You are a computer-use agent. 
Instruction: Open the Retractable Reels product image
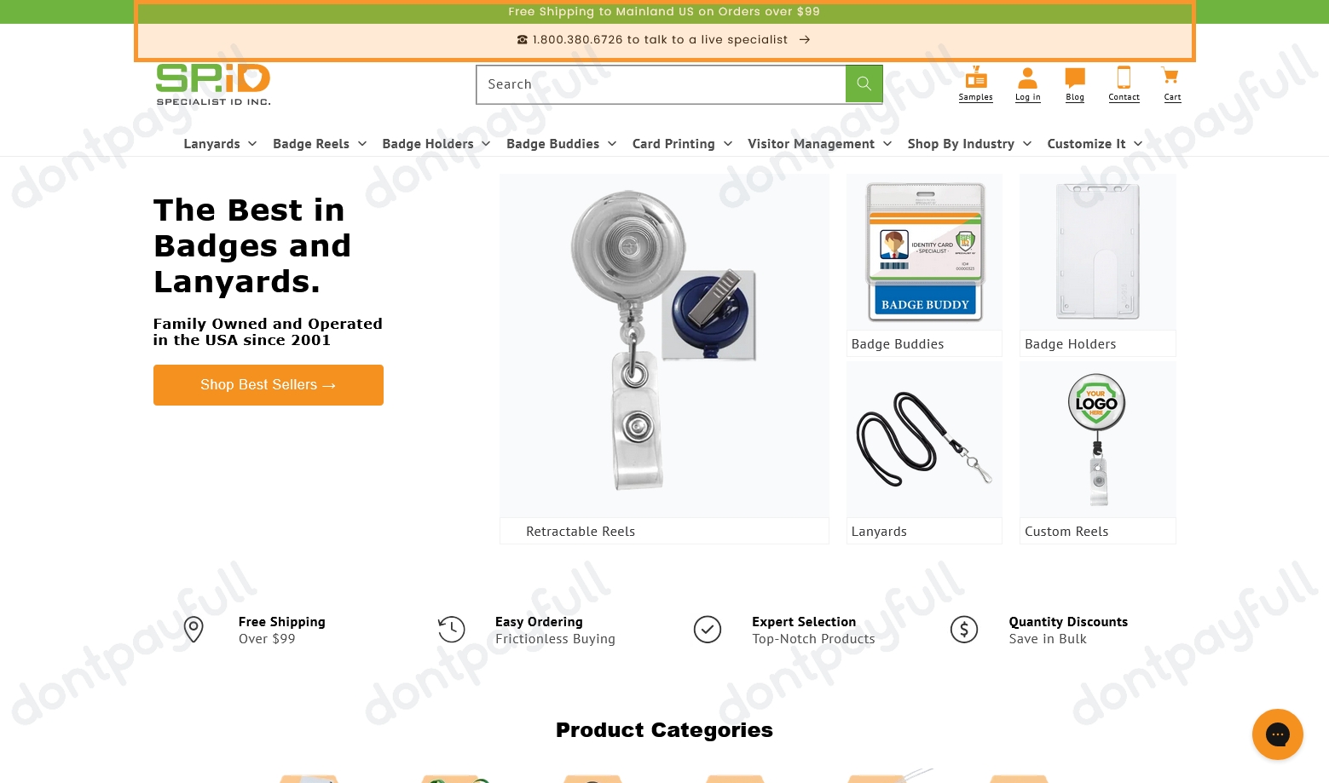tap(664, 345)
